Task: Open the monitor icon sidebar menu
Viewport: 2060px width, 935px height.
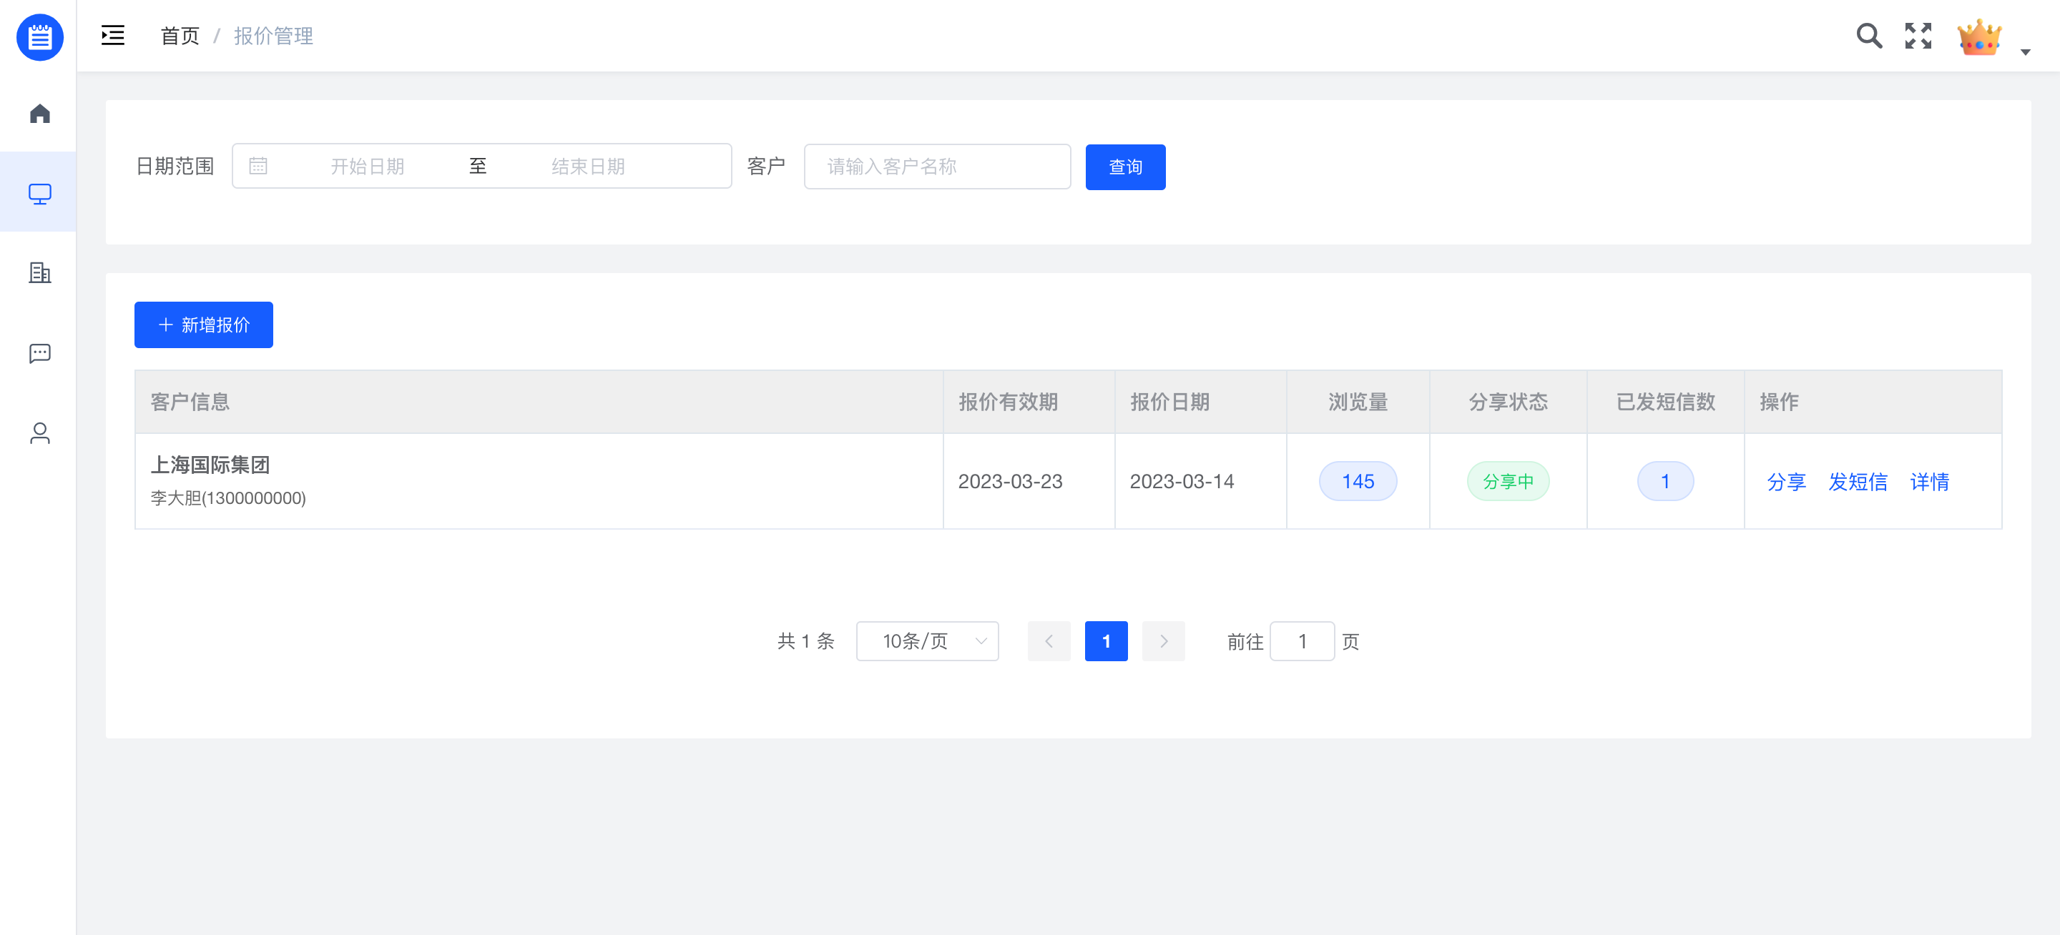Action: pos(39,194)
